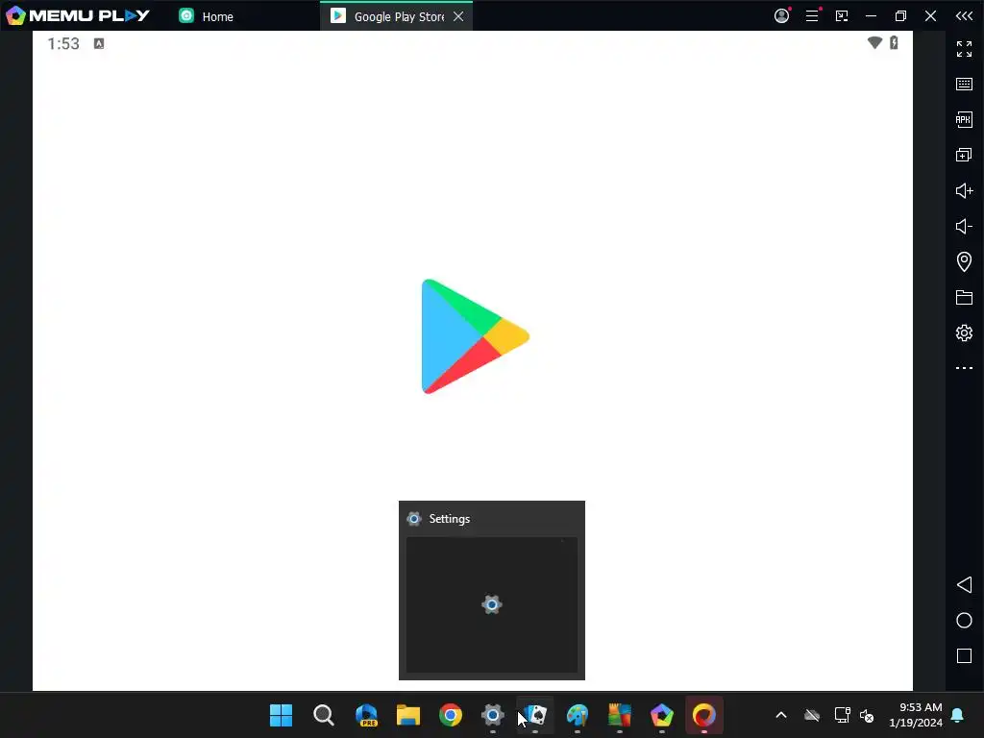The height and width of the screenshot is (738, 984).
Task: Open the MEmu account profile icon
Action: (x=781, y=15)
